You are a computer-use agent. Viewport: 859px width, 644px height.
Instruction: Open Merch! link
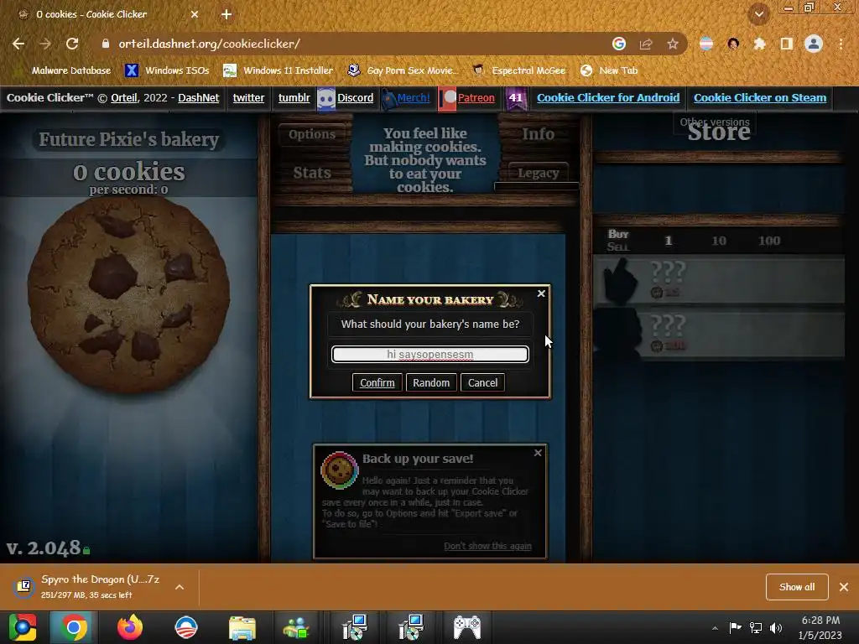pos(414,98)
